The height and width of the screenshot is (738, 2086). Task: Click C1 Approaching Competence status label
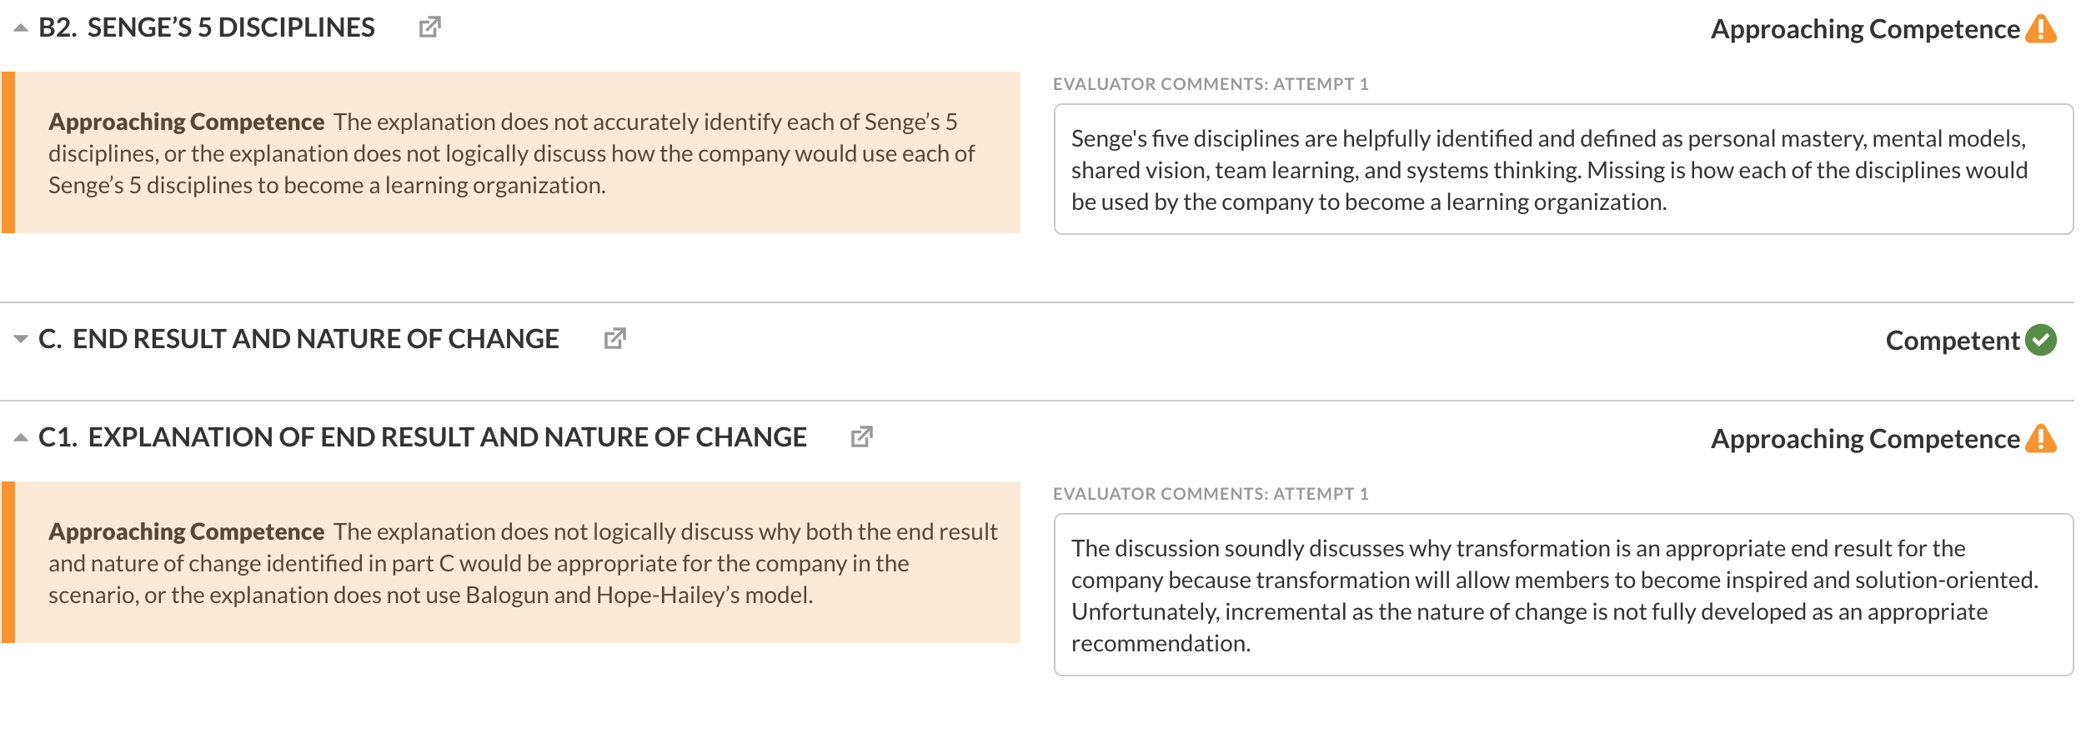coord(1865,439)
